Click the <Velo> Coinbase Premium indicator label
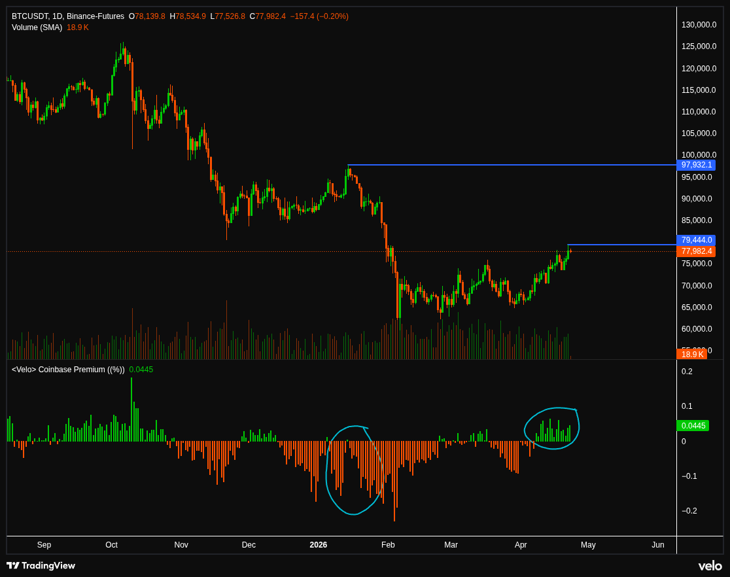Image resolution: width=730 pixels, height=577 pixels. pyautogui.click(x=68, y=370)
